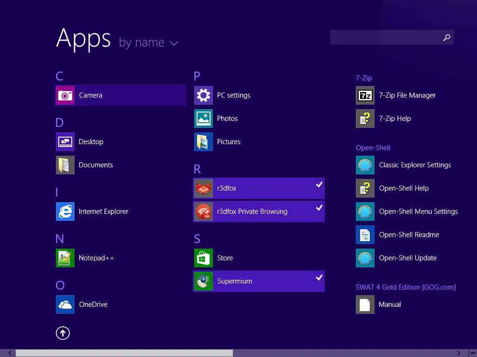Image resolution: width=477 pixels, height=357 pixels.
Task: Open the Photos app icon
Action: click(x=204, y=119)
